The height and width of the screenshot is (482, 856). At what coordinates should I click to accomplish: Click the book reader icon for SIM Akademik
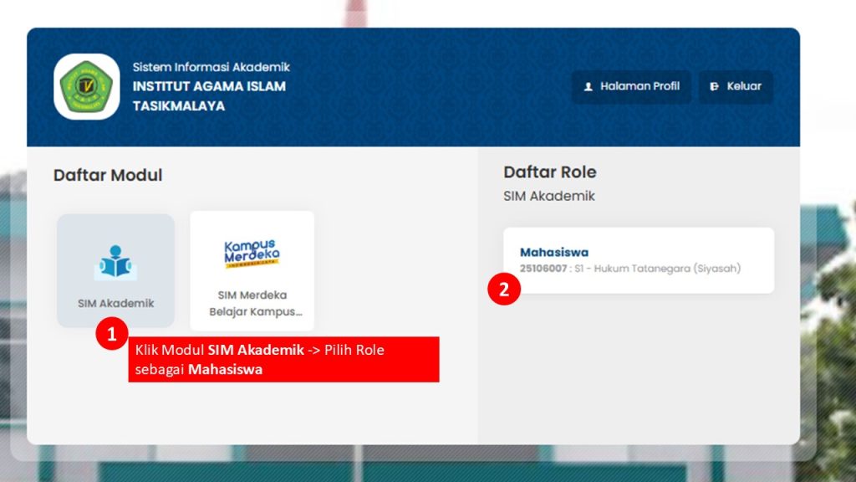pyautogui.click(x=115, y=263)
